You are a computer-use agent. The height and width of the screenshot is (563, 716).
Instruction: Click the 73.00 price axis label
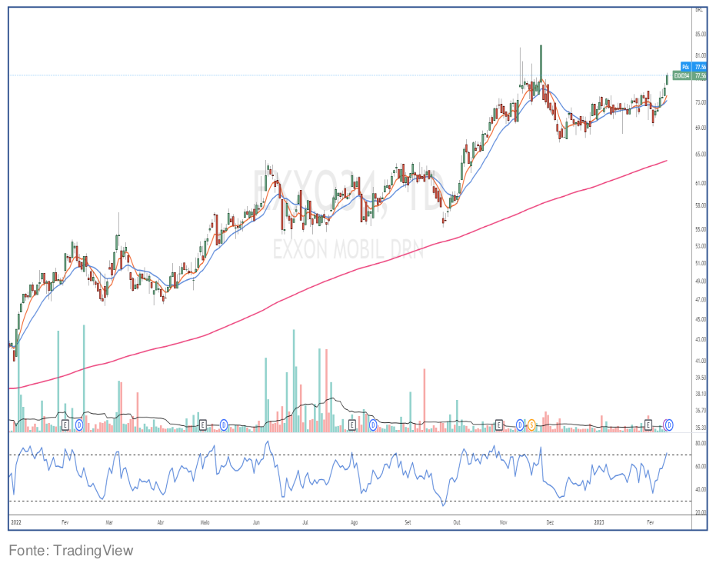(701, 102)
